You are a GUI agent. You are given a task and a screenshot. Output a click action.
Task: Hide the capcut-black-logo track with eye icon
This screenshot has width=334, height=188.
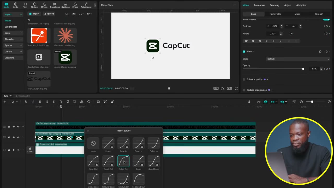click(x=14, y=137)
